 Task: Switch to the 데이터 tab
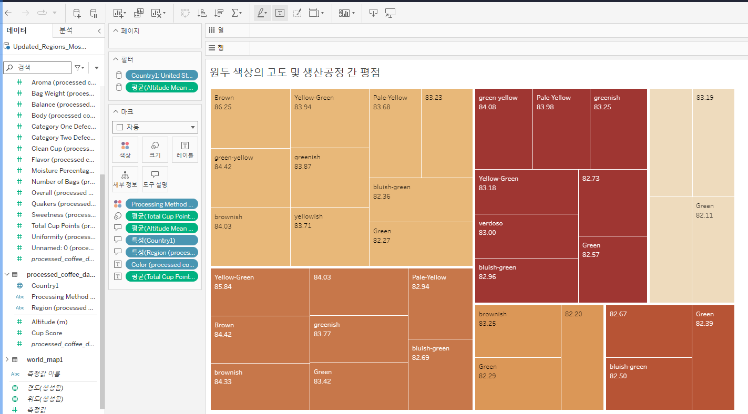click(x=17, y=30)
